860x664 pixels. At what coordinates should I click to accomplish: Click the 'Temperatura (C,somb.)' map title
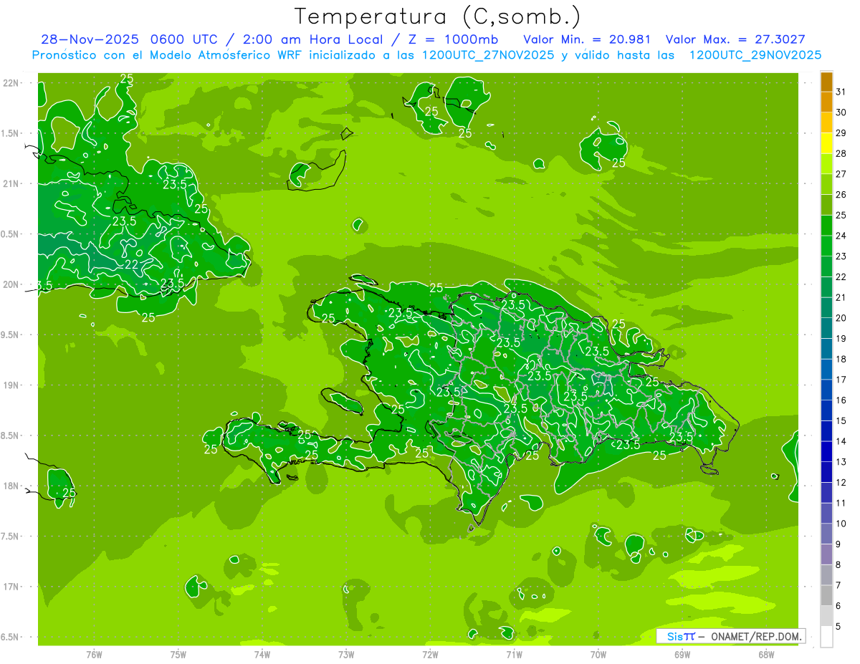(x=438, y=16)
